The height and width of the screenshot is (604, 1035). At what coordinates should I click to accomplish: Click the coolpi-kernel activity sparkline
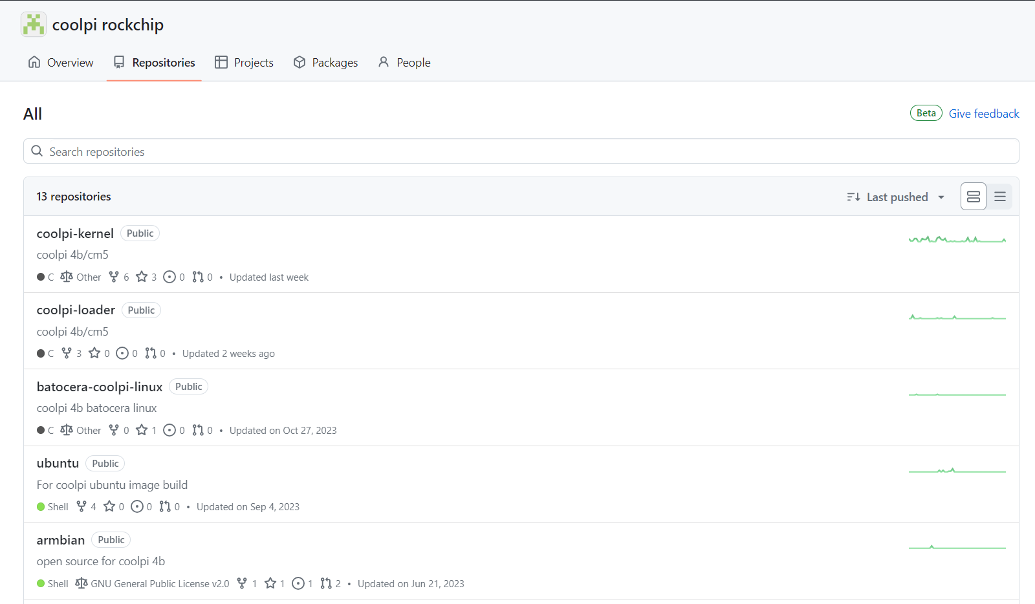[957, 240]
